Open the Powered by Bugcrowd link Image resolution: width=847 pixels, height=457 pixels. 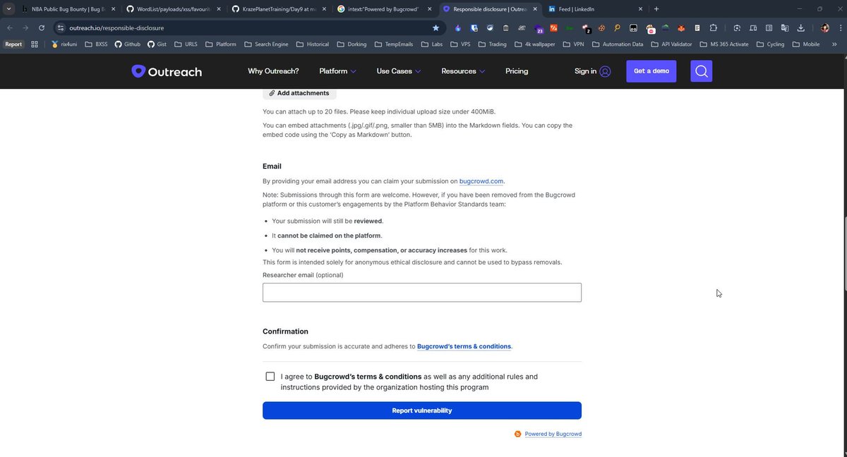tap(553, 434)
